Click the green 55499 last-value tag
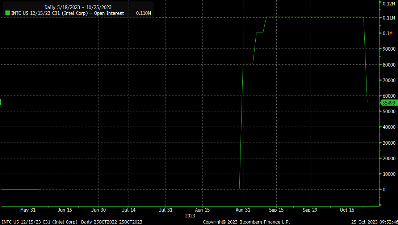The height and width of the screenshot is (225, 398). pyautogui.click(x=389, y=103)
